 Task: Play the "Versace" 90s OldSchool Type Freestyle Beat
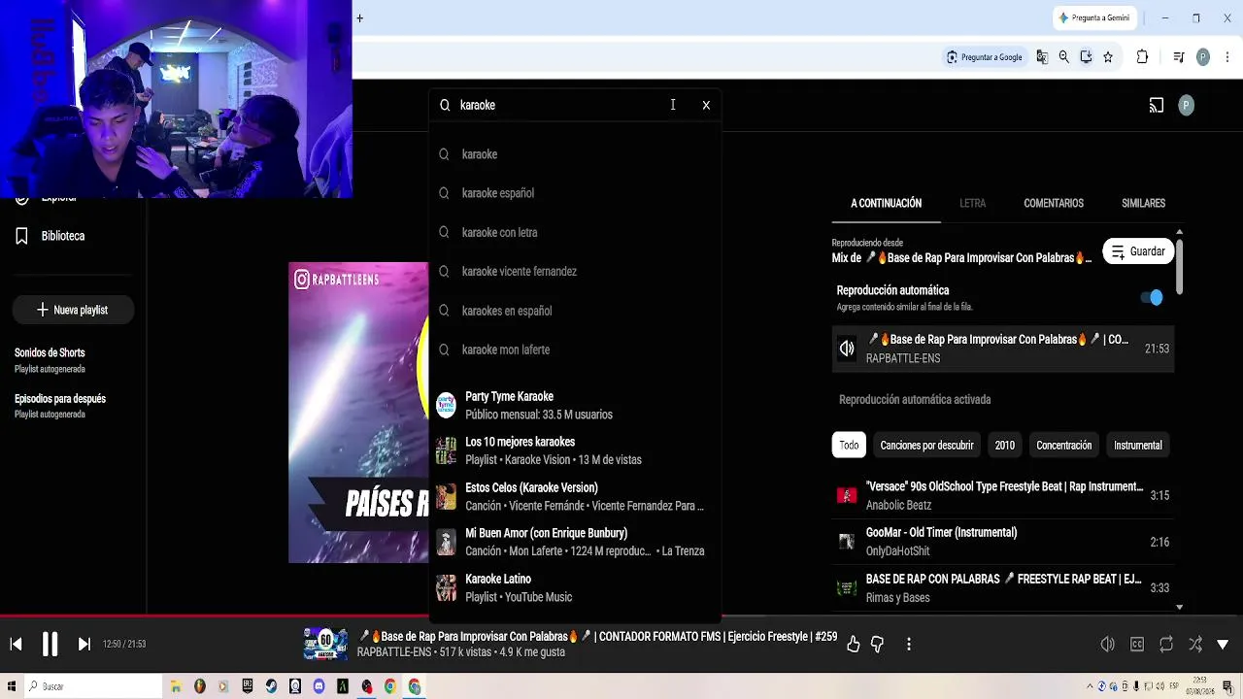tap(1003, 495)
